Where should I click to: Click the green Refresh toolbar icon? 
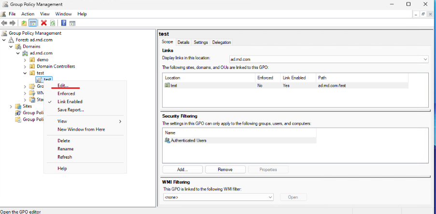(x=52, y=23)
